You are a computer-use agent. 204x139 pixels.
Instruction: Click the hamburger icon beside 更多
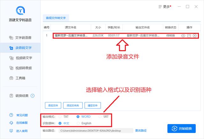coord(160,7)
